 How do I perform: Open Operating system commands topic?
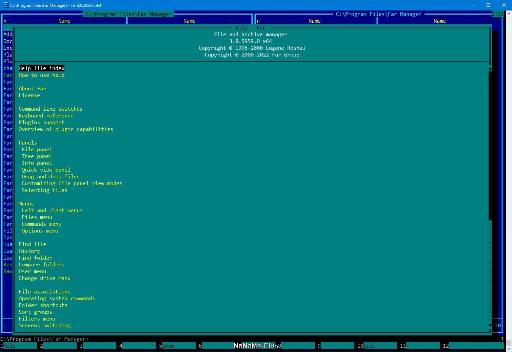coord(57,299)
